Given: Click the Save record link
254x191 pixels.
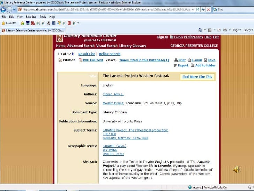Looking at the screenshot, I should coord(211,60).
